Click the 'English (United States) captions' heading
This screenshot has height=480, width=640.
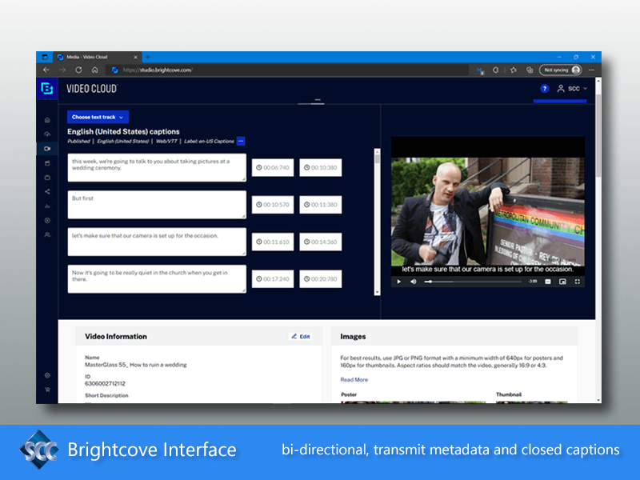pyautogui.click(x=123, y=131)
